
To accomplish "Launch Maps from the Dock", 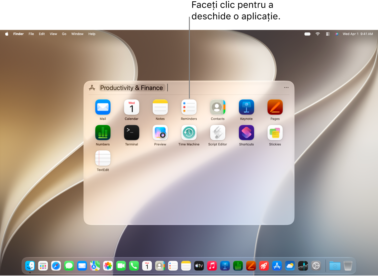I will click(x=95, y=266).
